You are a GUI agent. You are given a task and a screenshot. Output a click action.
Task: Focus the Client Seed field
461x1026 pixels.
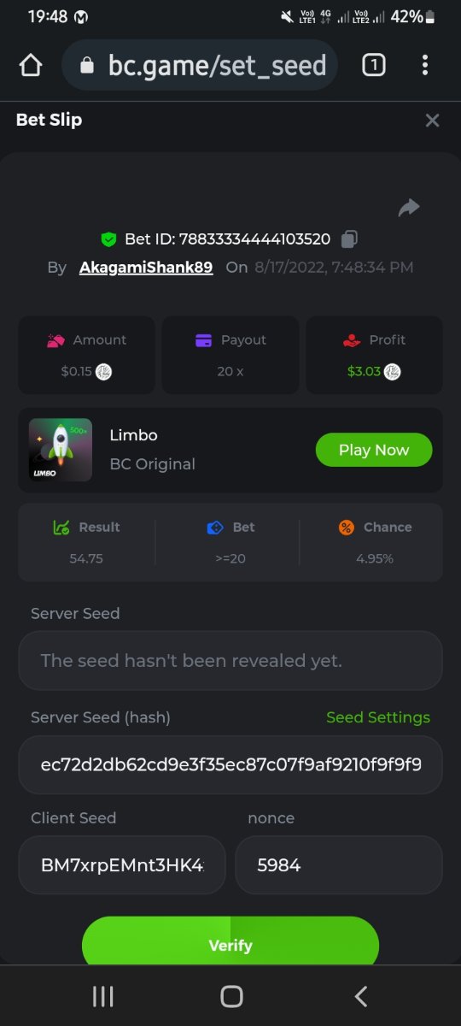(122, 865)
